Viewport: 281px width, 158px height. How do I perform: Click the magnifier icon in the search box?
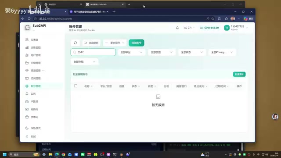point(75,52)
